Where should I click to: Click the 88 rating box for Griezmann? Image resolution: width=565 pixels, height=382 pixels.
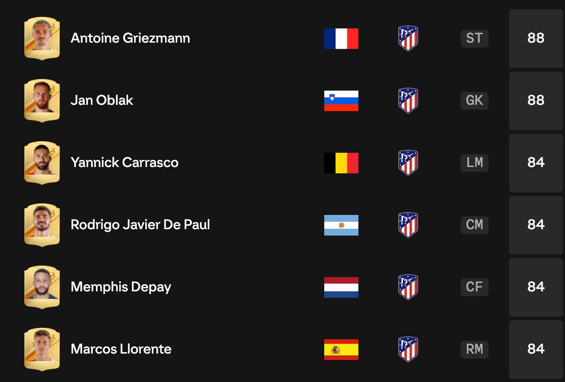(536, 39)
